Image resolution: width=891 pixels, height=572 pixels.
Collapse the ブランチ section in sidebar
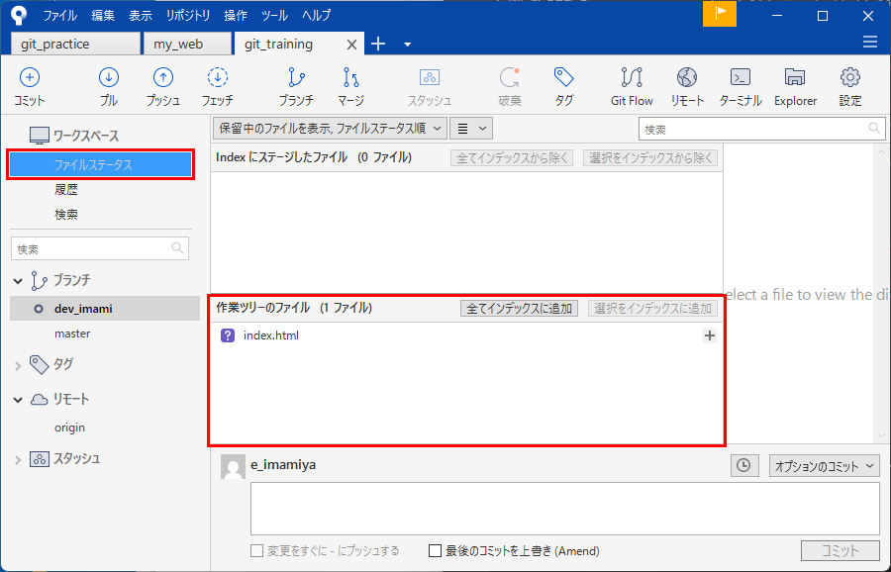click(18, 281)
